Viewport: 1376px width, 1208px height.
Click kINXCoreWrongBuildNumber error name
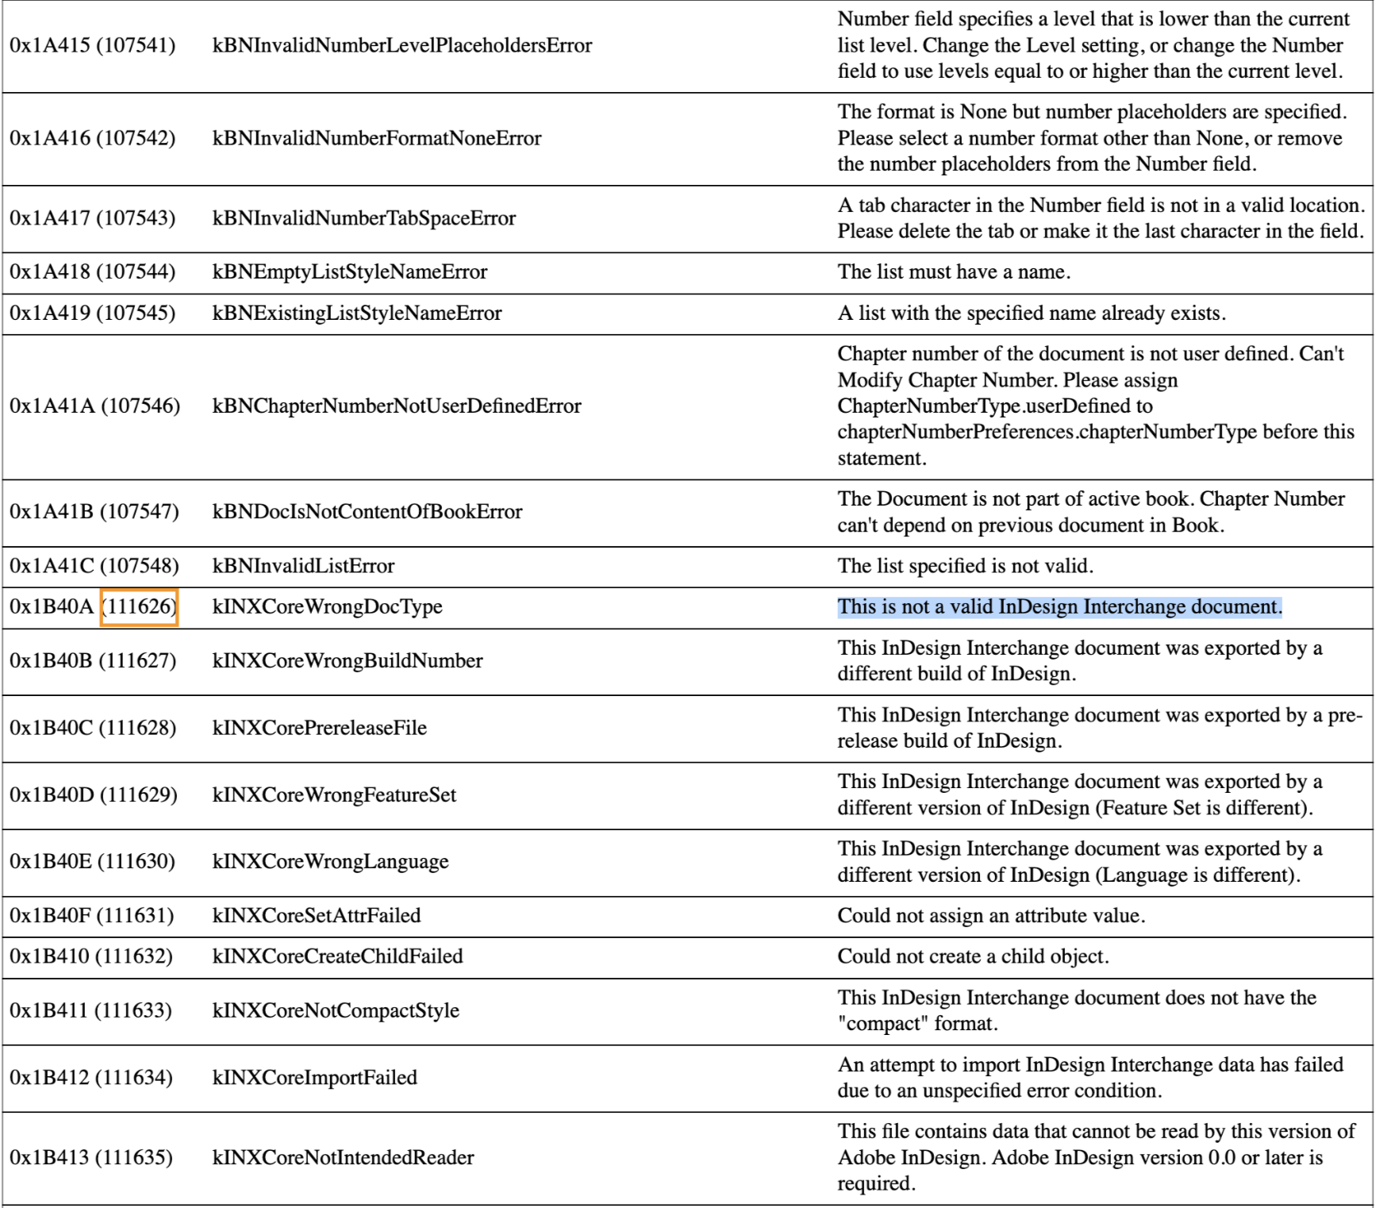347,661
